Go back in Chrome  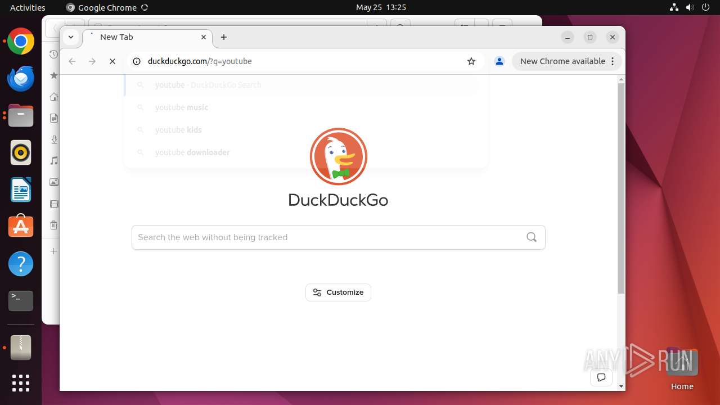coord(72,61)
